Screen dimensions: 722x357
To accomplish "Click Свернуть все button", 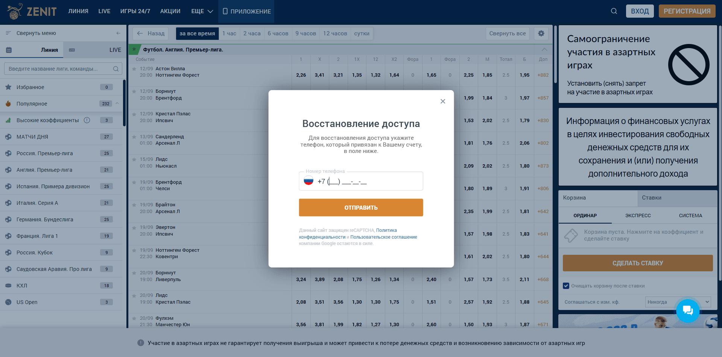I will [x=508, y=33].
